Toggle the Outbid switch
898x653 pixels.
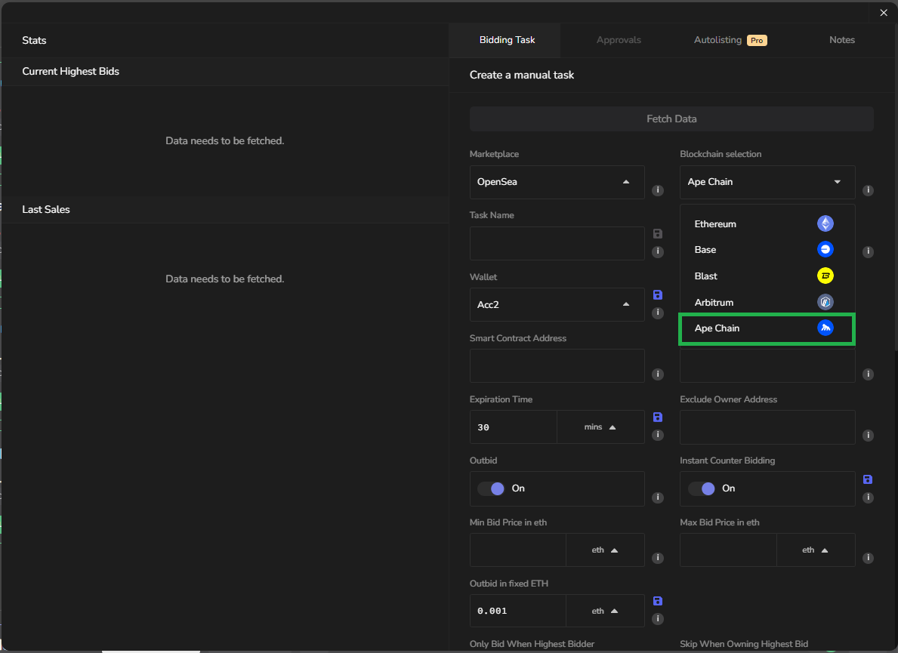[x=491, y=488]
